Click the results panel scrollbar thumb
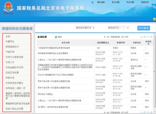Screen dimensions: 156x114 click(x=155, y=71)
